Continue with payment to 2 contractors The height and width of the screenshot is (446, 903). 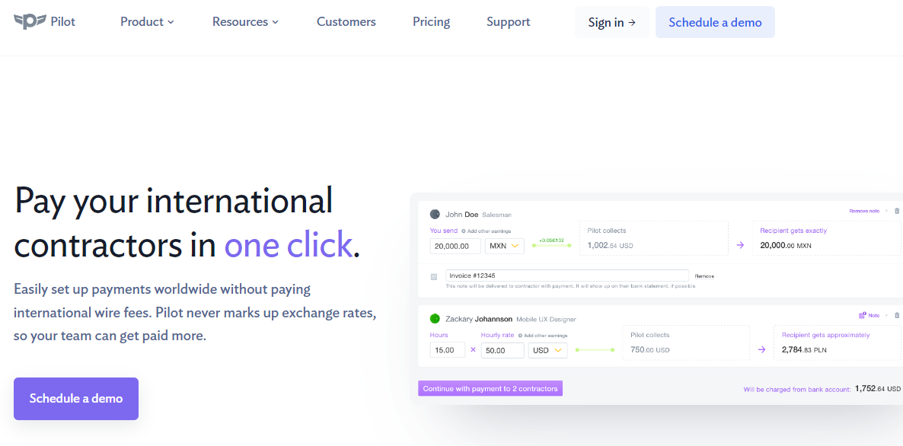(x=490, y=388)
